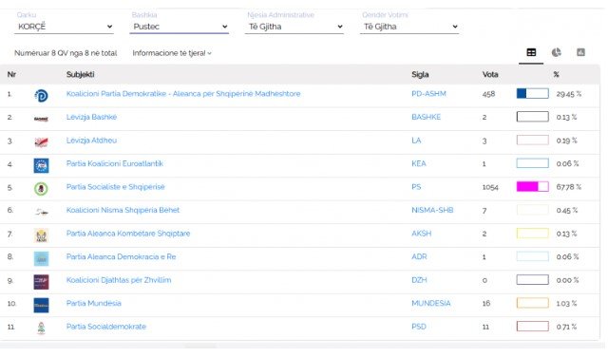Open the Bashkia dropdown showing Pustec
Image resolution: width=608 pixels, height=357 pixels.
180,27
